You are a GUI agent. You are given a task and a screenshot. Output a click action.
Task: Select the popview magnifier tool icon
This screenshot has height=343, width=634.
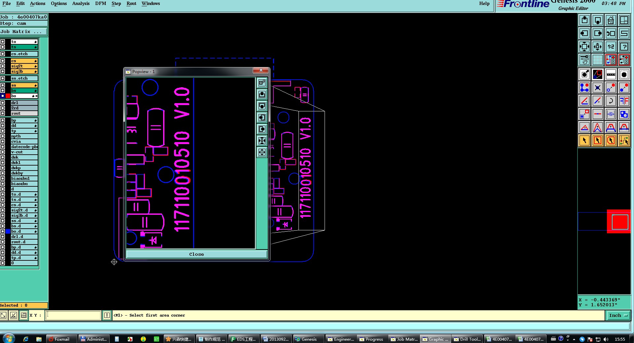coord(598,74)
